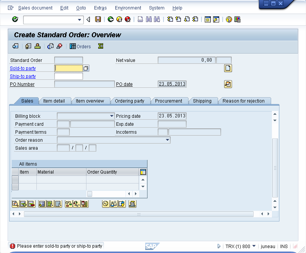Switch to the Procurement tab
Viewport: 306px width, 253px height.
pyautogui.click(x=169, y=101)
